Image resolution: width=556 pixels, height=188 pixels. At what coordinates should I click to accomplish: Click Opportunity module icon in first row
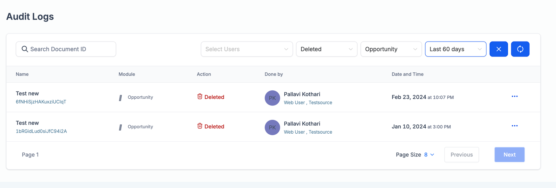[x=121, y=98]
